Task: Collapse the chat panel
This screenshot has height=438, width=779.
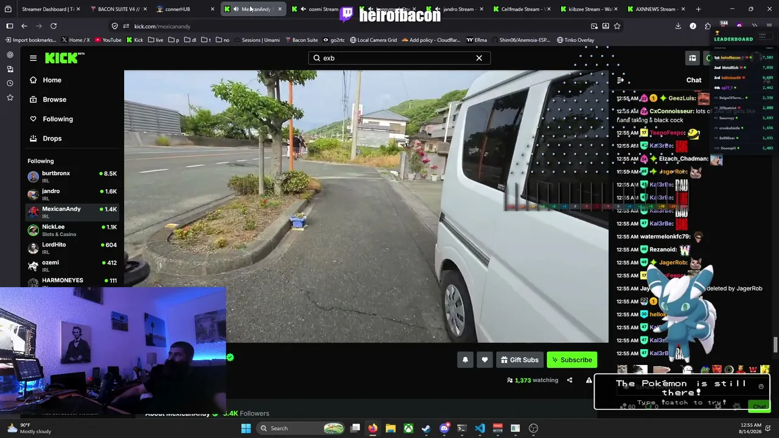Action: [620, 80]
